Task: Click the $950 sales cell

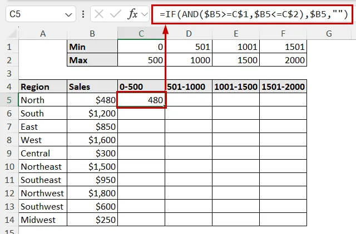Action: [92, 180]
